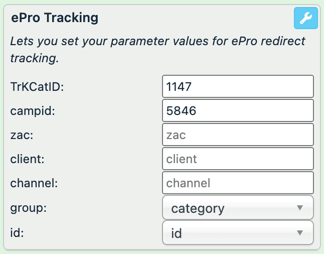Image resolution: width=324 pixels, height=254 pixels.
Task: Click the wrench settings icon
Action: pos(305,19)
